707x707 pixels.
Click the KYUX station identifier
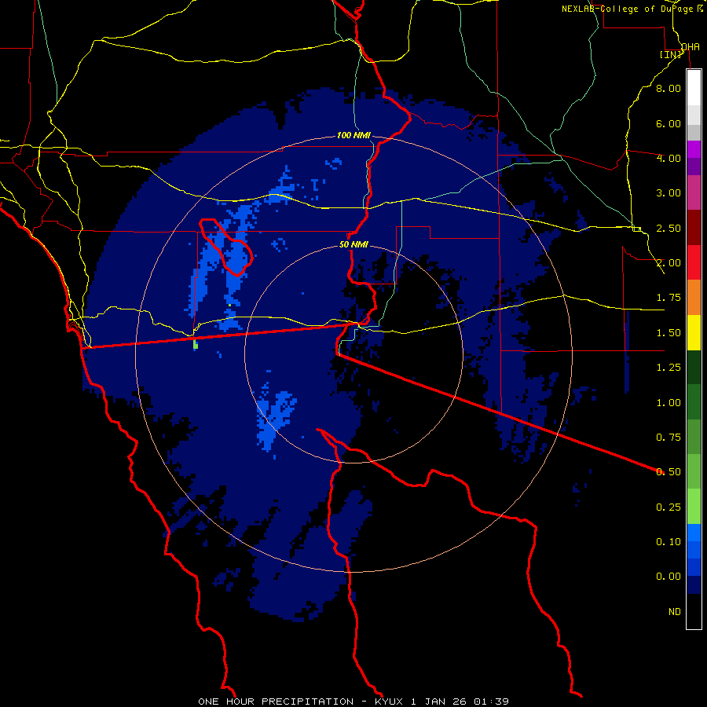[x=389, y=702]
